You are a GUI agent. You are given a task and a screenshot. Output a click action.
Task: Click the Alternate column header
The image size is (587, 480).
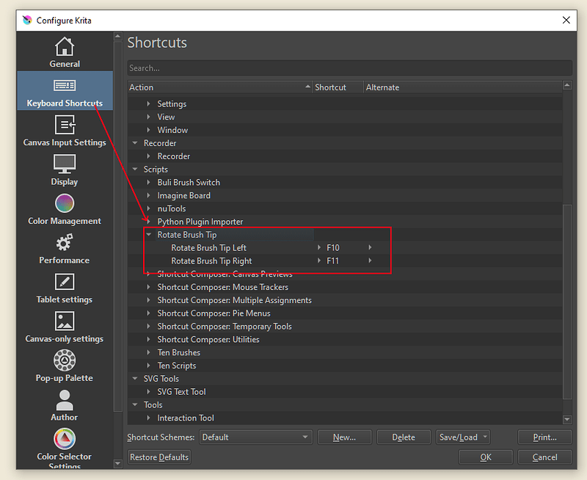pyautogui.click(x=463, y=87)
